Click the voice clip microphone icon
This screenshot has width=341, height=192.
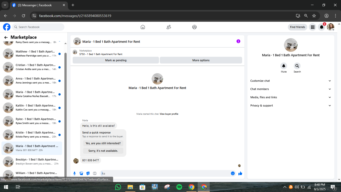74,173
